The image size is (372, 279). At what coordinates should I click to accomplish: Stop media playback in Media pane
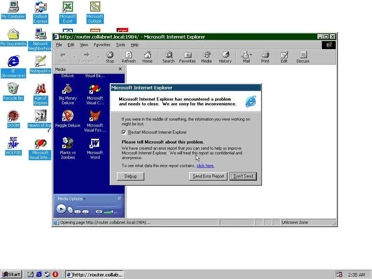click(x=70, y=210)
